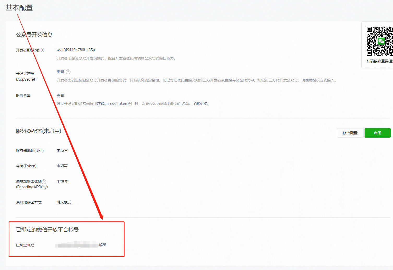Click the 公众号开发信息 section title
Viewport: 393px width, 270px height.
pos(34,34)
